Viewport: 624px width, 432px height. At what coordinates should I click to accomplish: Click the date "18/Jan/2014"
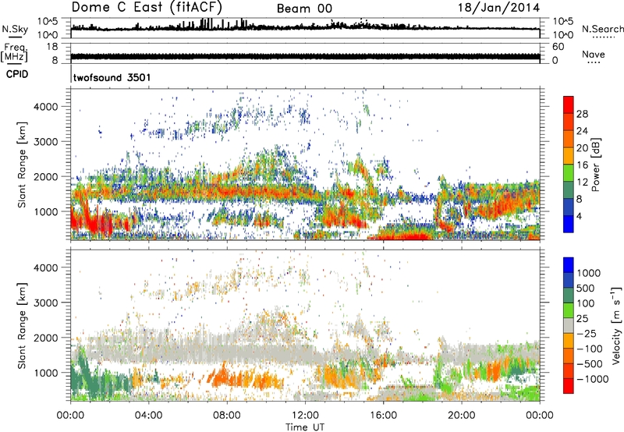point(498,8)
